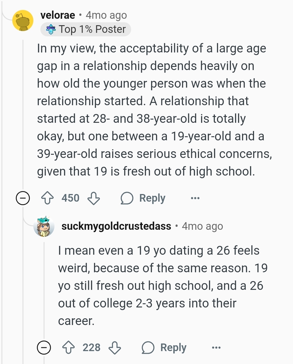Upvote suckmygoldcrustedass's reply
The width and height of the screenshot is (293, 364).
pyautogui.click(x=68, y=348)
